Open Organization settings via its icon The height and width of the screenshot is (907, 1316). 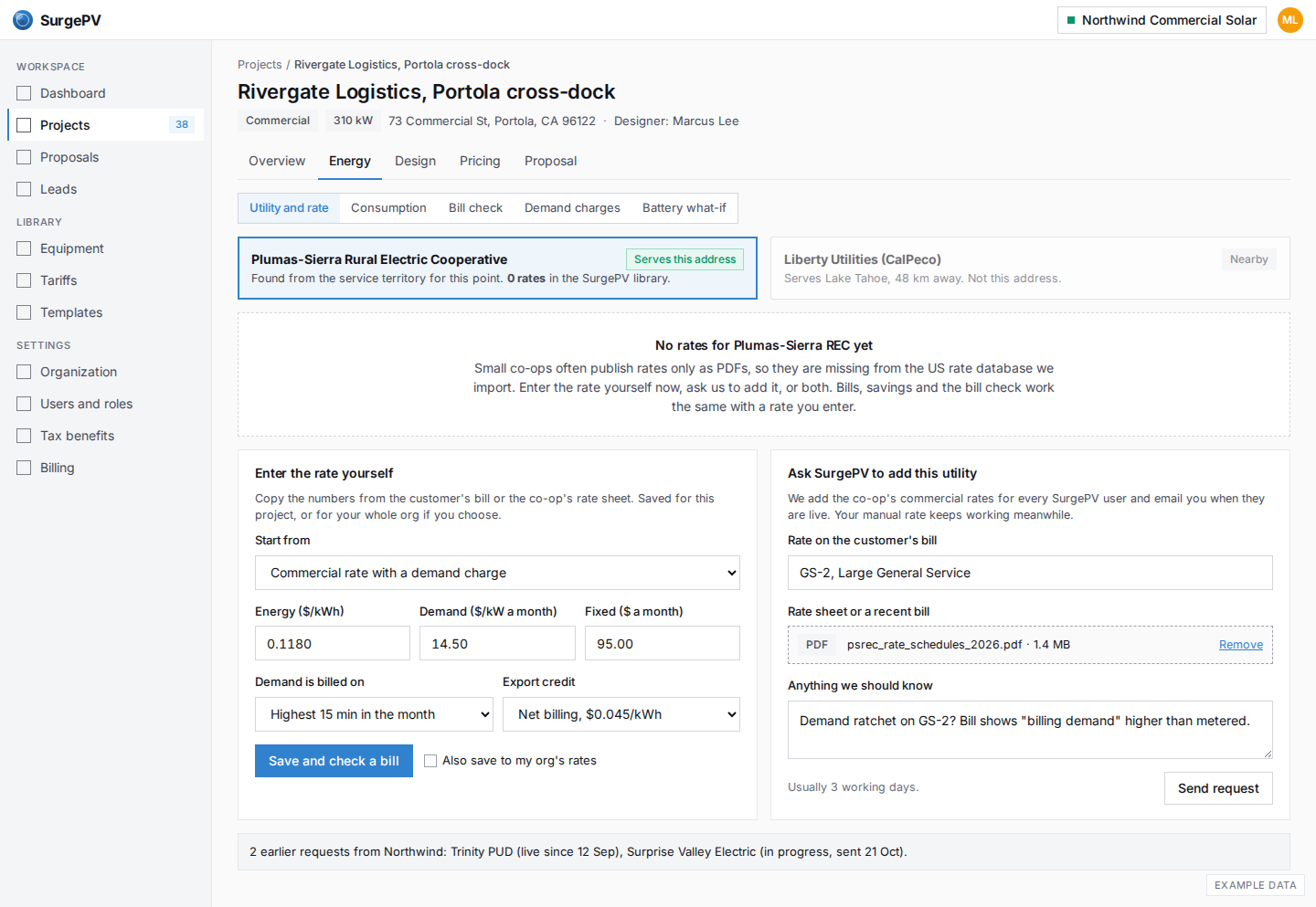[24, 372]
